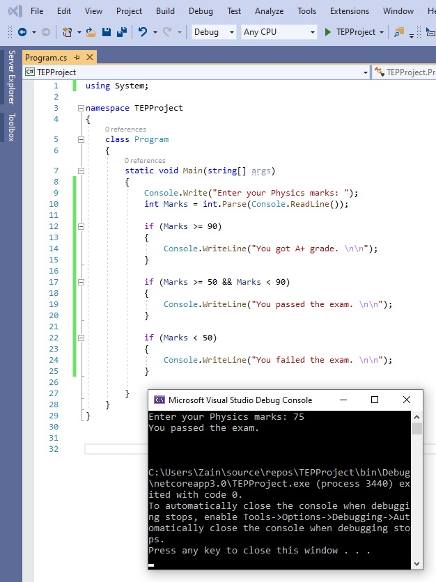The image size is (436, 582).
Task: Open the Debug configuration dropdown
Action: click(213, 32)
